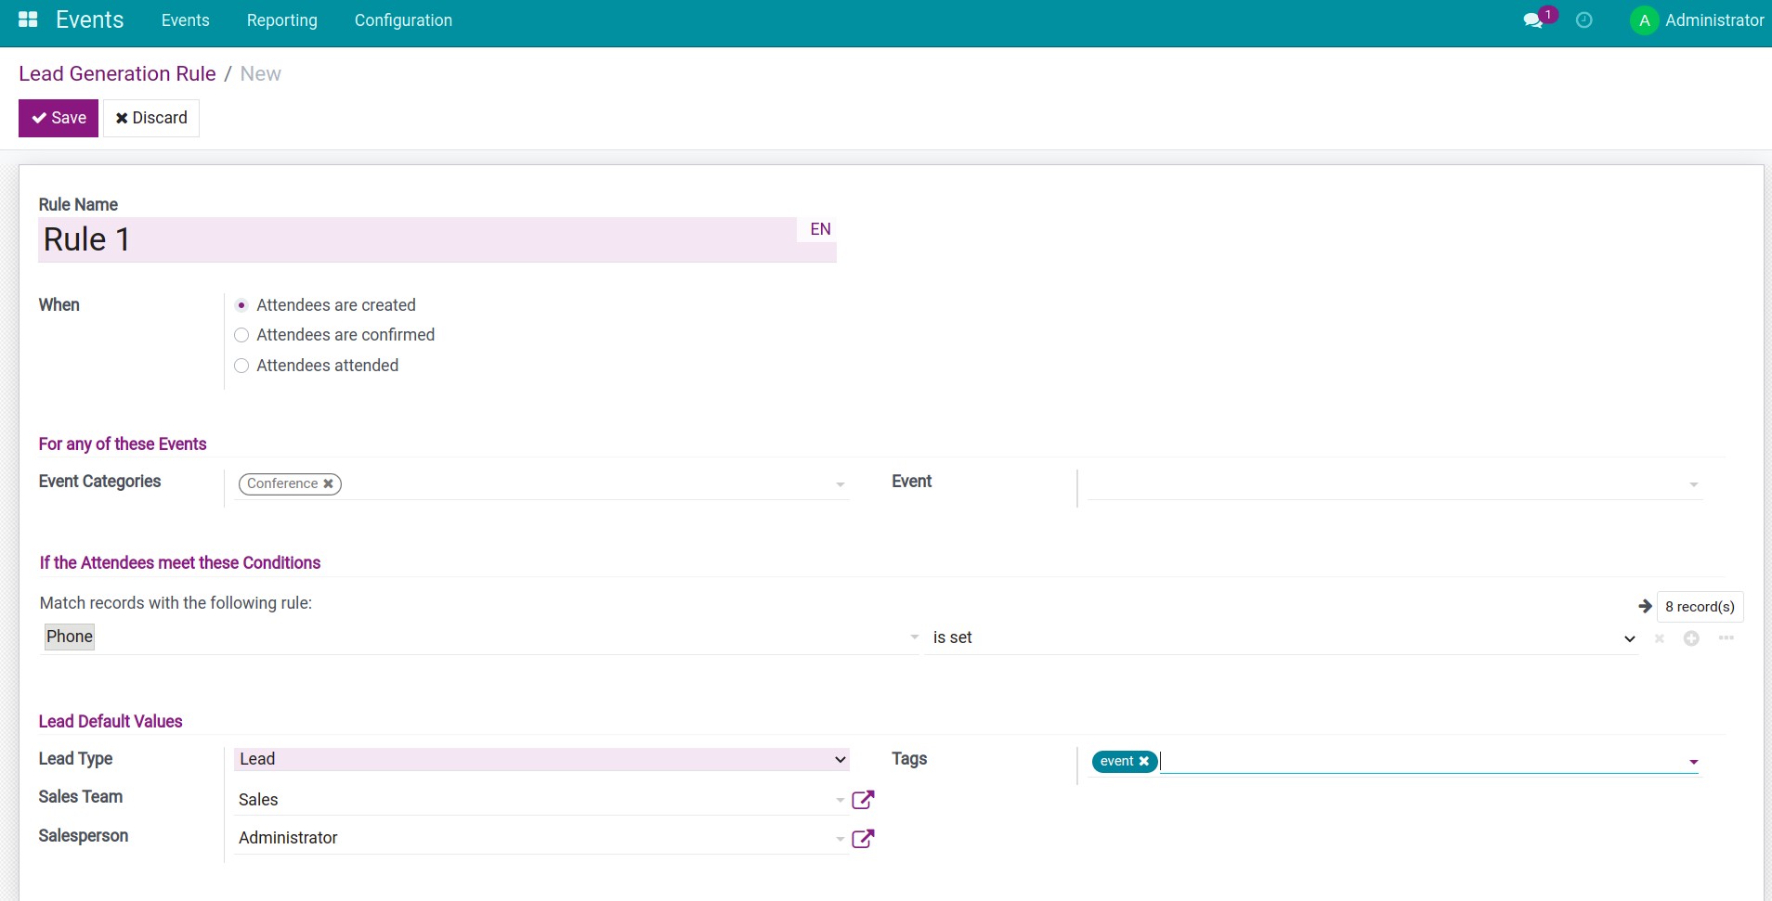This screenshot has width=1772, height=901.
Task: Add a filter branch with ellipsis icon
Action: tap(1726, 637)
